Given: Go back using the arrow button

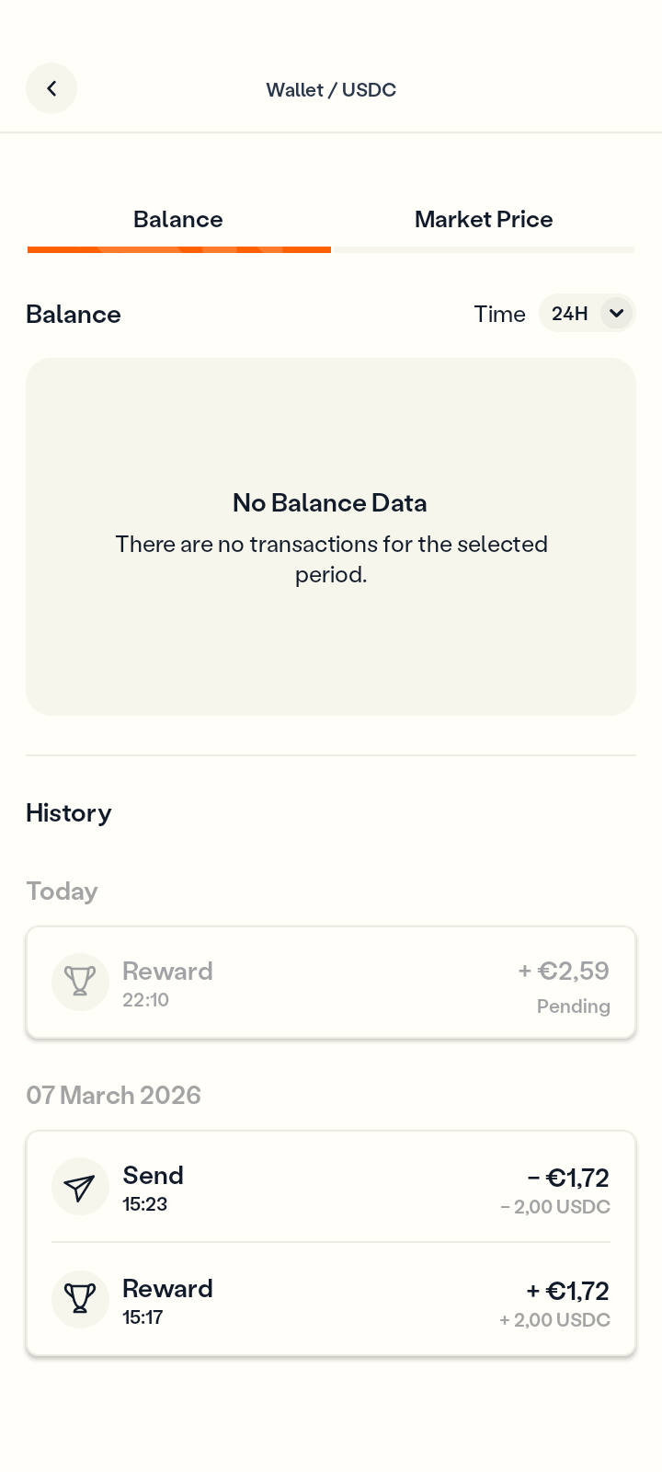Looking at the screenshot, I should click(x=51, y=88).
